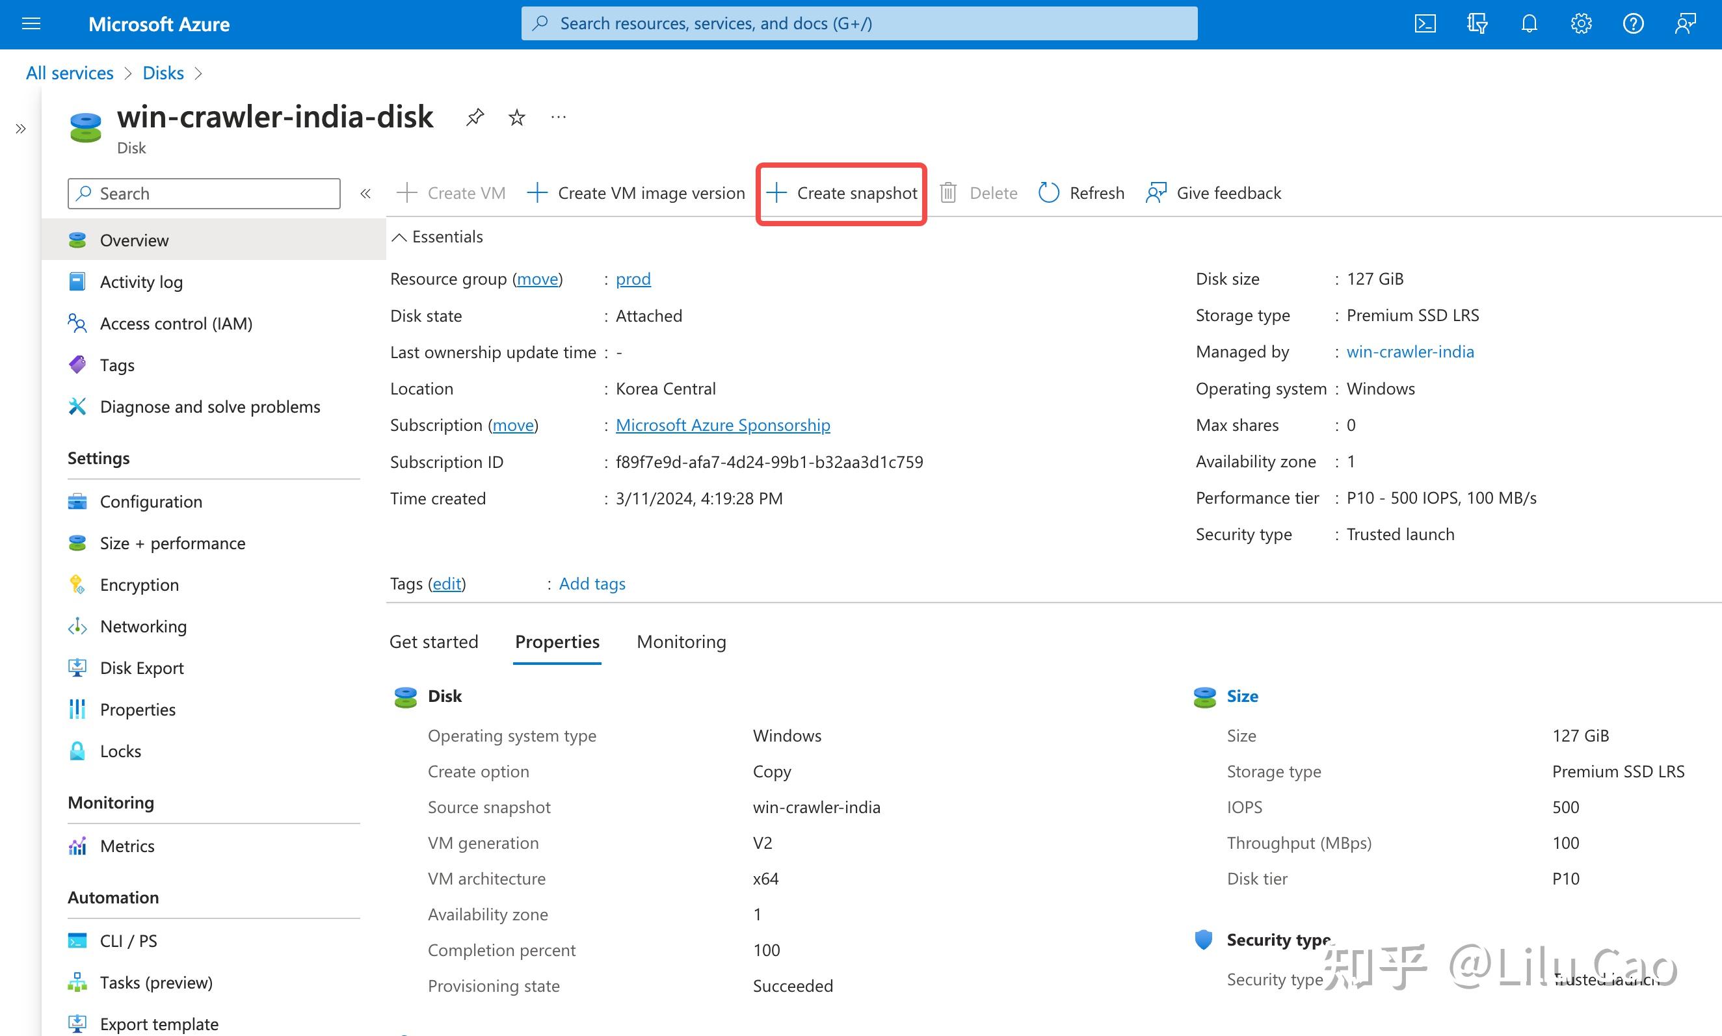Click Create VM image version
The width and height of the screenshot is (1722, 1036).
(636, 192)
